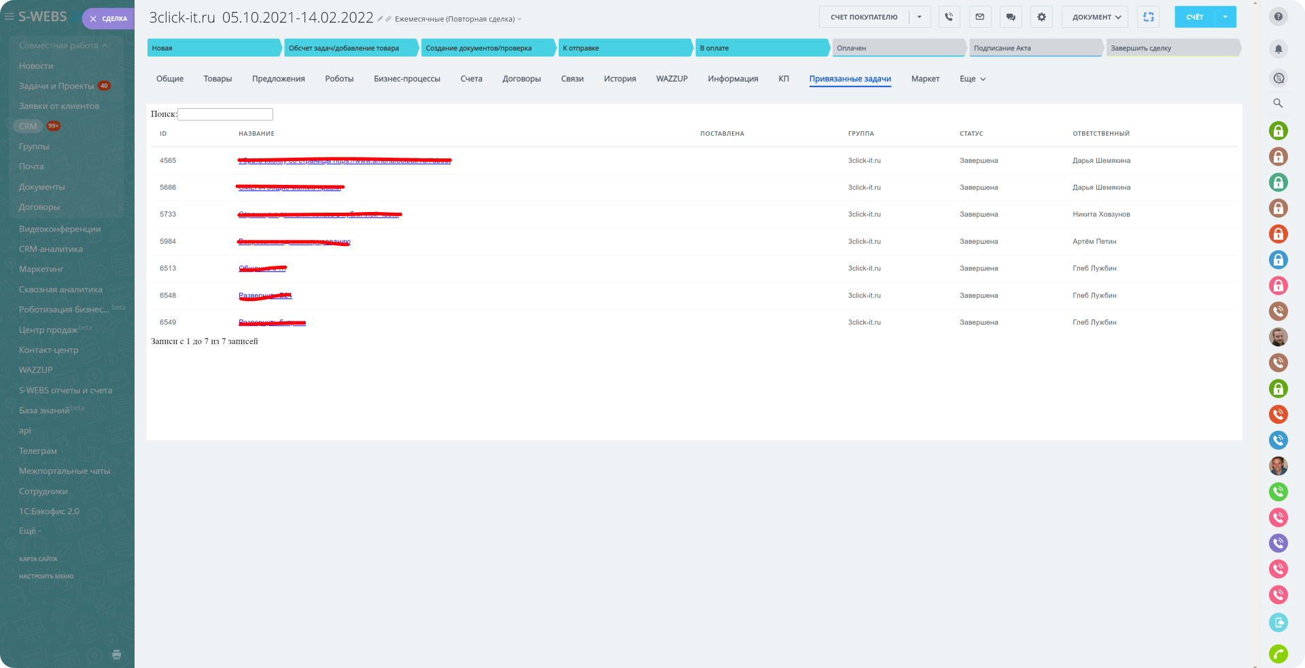This screenshot has width=1305, height=668.
Task: Open the Товары tab
Action: 217,79
